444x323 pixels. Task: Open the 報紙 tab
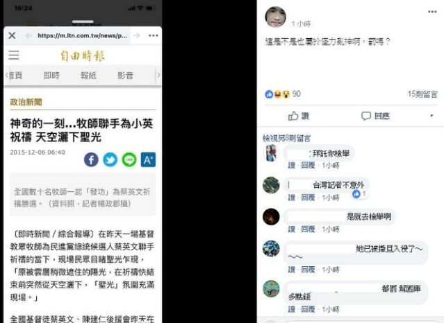(88, 76)
